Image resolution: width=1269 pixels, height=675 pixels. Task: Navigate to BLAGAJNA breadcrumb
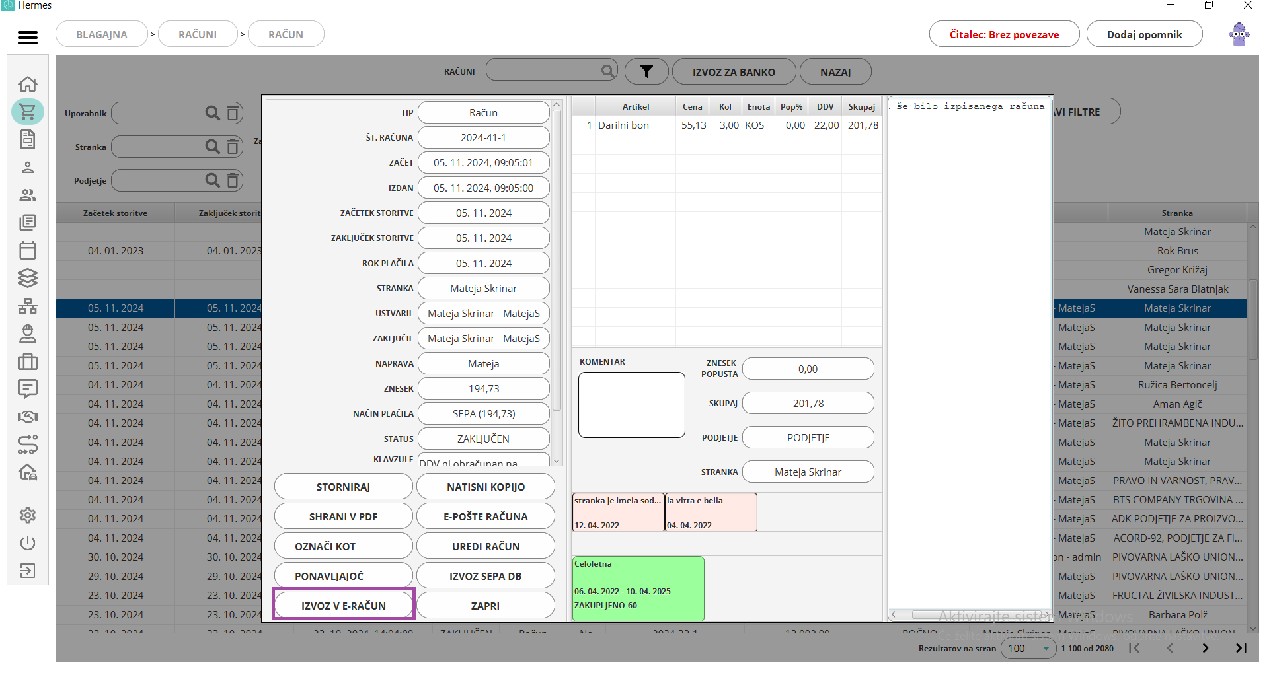point(102,34)
